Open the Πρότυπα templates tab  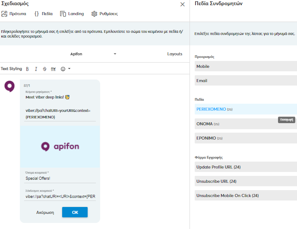pyautogui.click(x=14, y=14)
